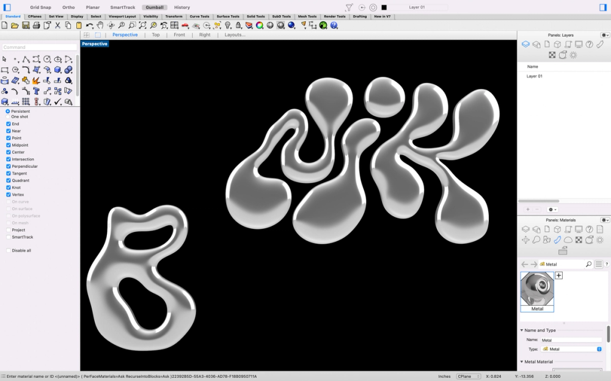Toggle the Grid Snap button

pyautogui.click(x=40, y=7)
